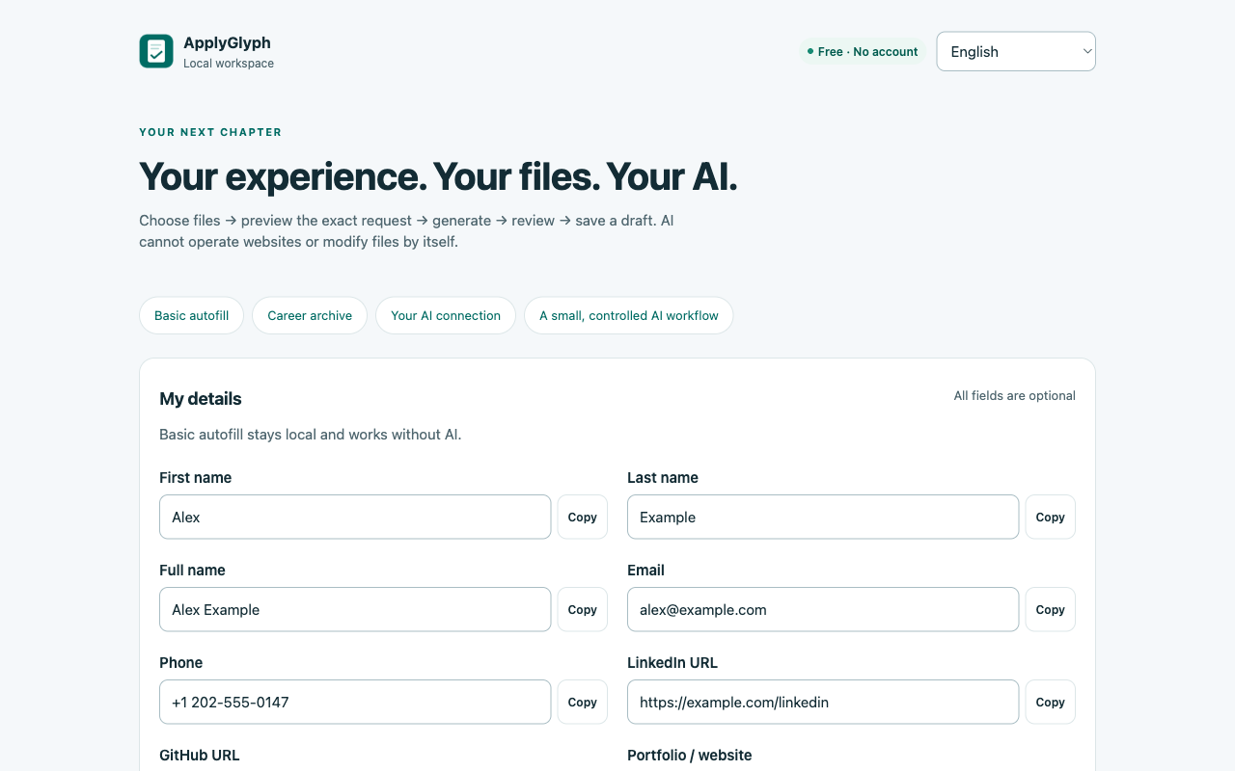Click the My details heading
This screenshot has width=1235, height=771.
(x=201, y=399)
